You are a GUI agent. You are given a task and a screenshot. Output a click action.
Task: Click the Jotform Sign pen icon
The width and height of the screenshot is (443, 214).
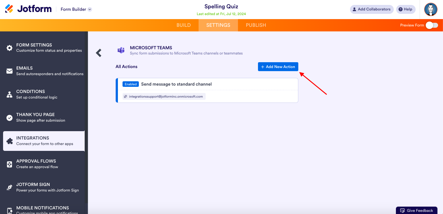coord(10,188)
